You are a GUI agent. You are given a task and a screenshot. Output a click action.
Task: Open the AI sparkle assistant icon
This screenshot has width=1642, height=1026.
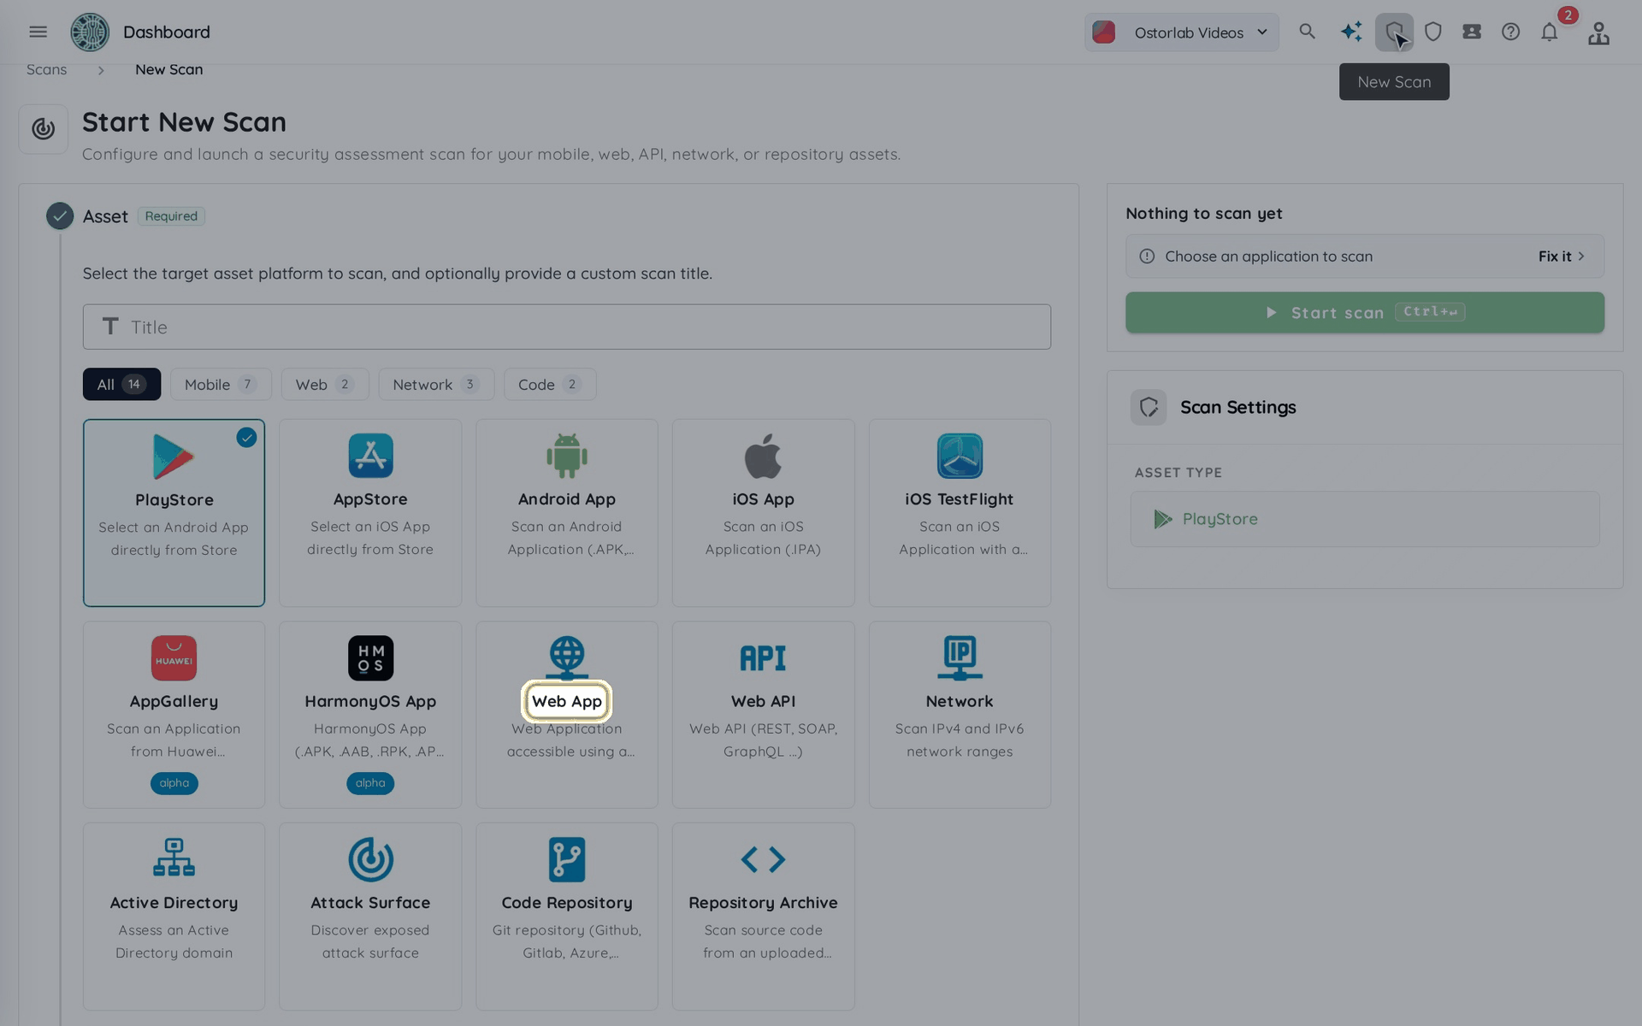pos(1351,32)
